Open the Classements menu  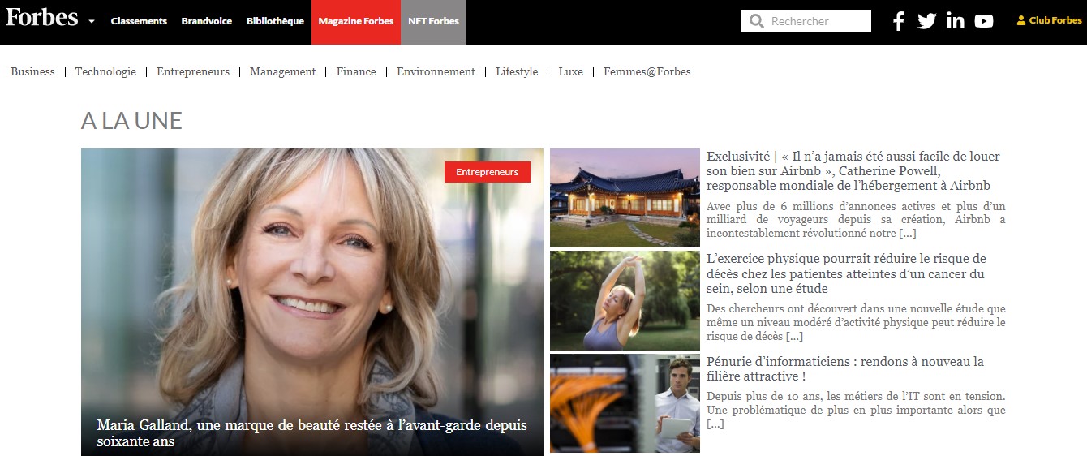pos(139,21)
